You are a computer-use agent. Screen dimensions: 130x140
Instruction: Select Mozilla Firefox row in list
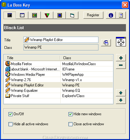tap(58, 64)
